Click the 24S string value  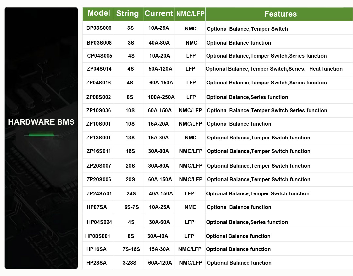(131, 193)
